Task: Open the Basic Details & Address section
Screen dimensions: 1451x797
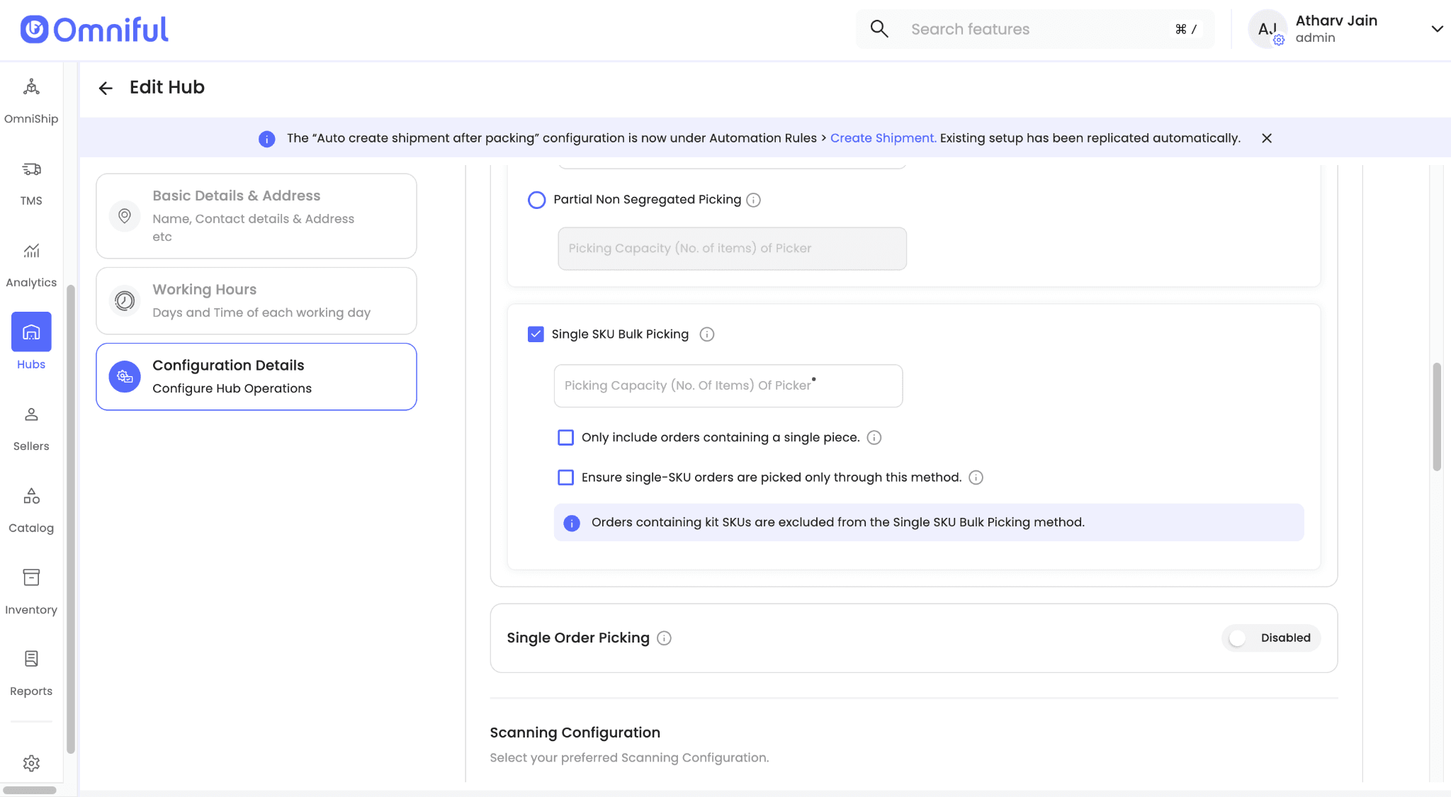Action: (x=256, y=215)
